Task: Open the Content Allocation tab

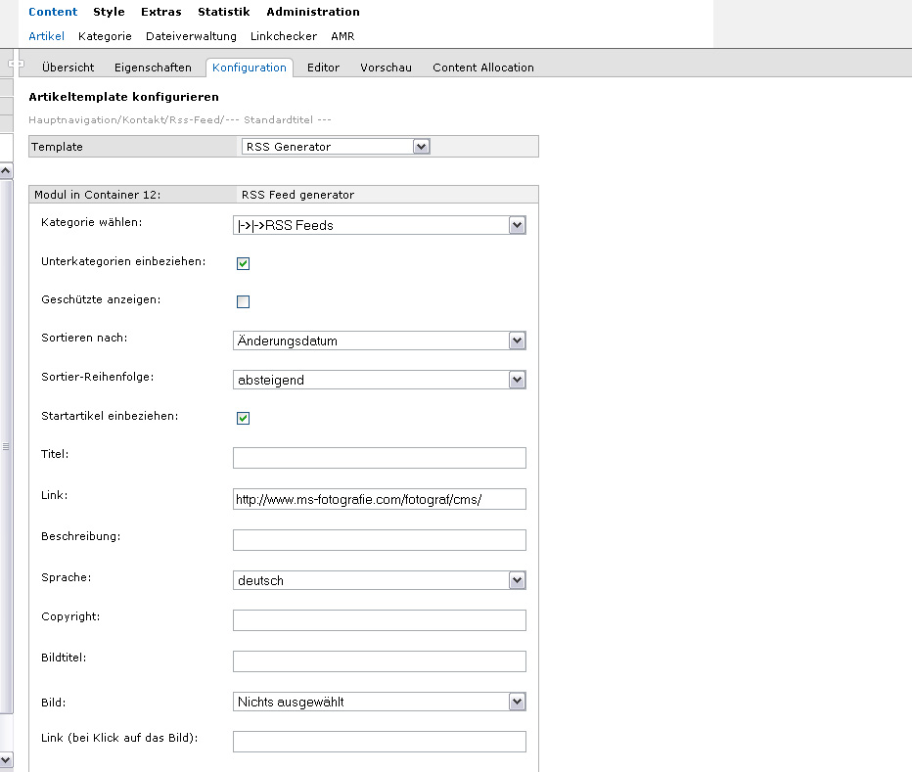Action: click(483, 68)
